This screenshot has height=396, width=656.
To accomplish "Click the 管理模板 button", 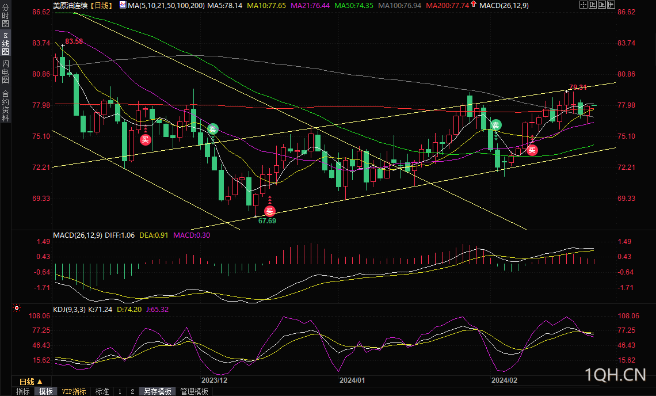I will pyautogui.click(x=194, y=391).
